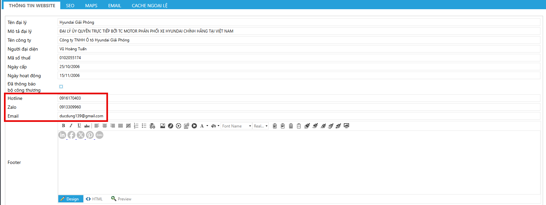The width and height of the screenshot is (546, 205).
Task: Click the LinkedIn icon in footer
Action: click(62, 135)
